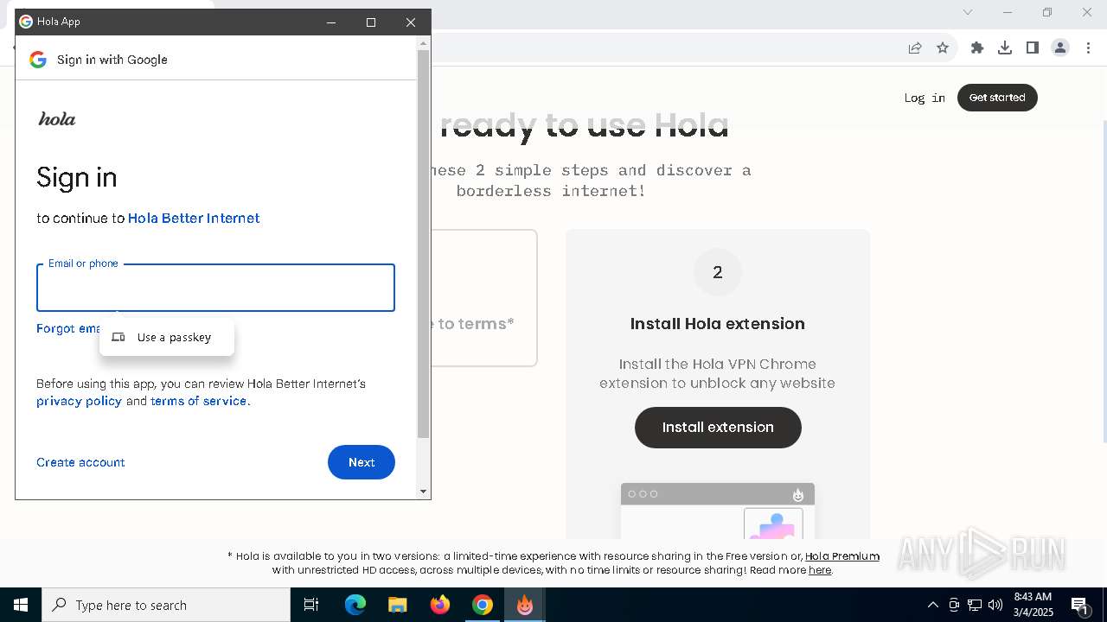Viewport: 1107px width, 622px height.
Task: Open the notification center icon
Action: [x=1080, y=605]
